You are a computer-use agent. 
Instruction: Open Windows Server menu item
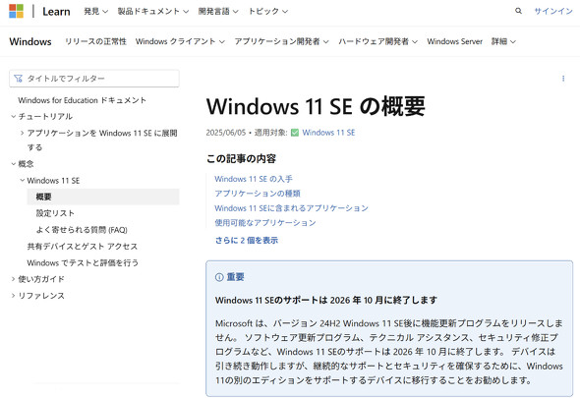(454, 41)
